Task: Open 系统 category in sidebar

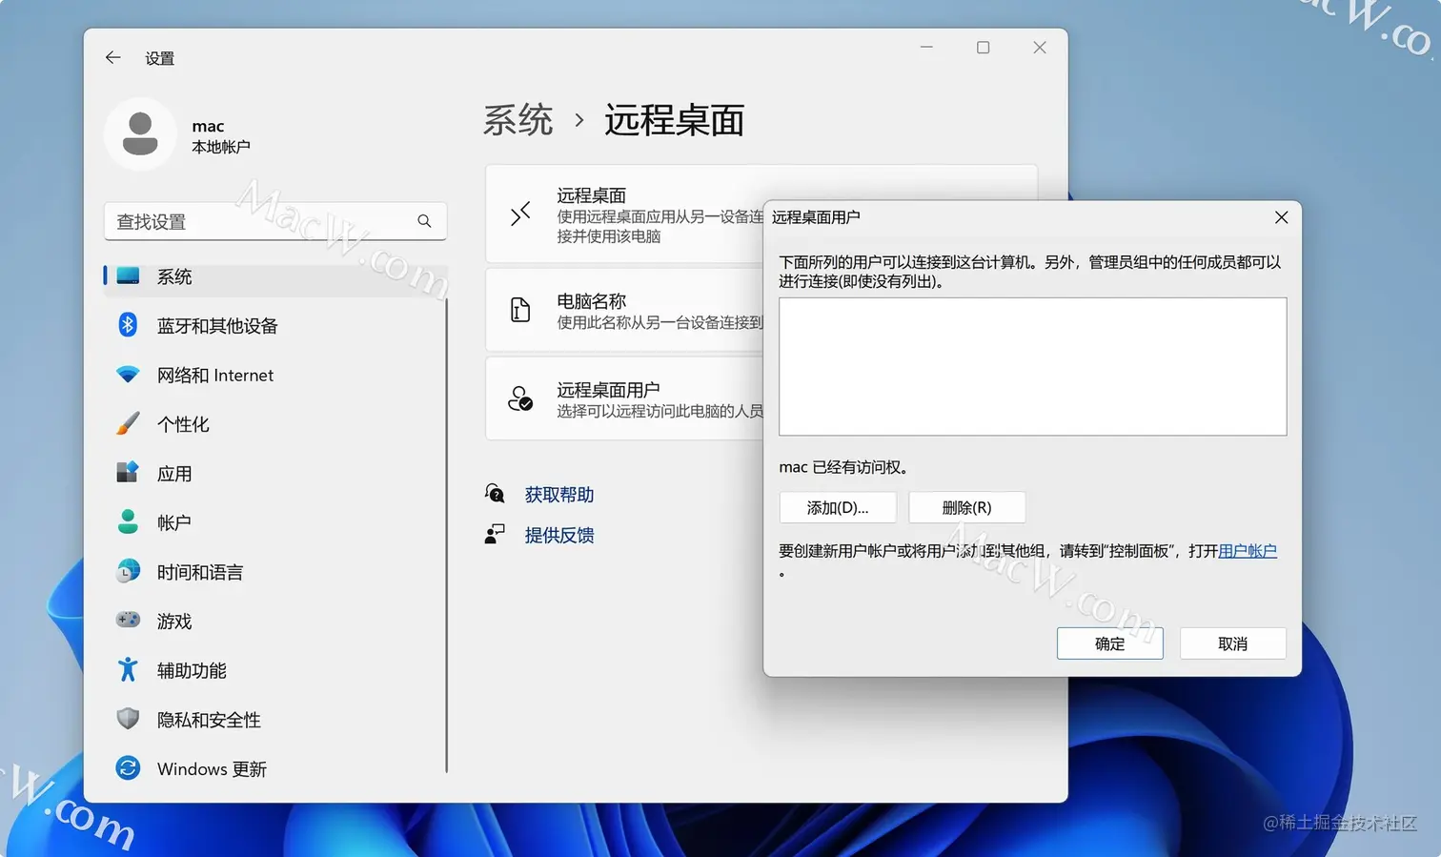Action: (x=274, y=276)
